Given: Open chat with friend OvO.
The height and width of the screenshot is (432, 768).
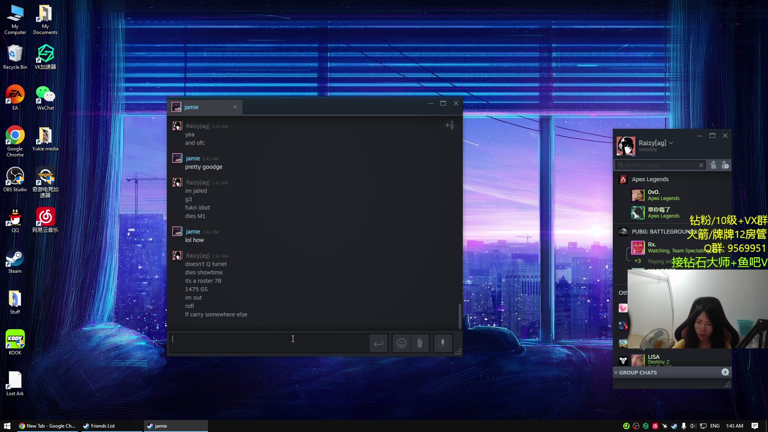Looking at the screenshot, I should (x=654, y=192).
